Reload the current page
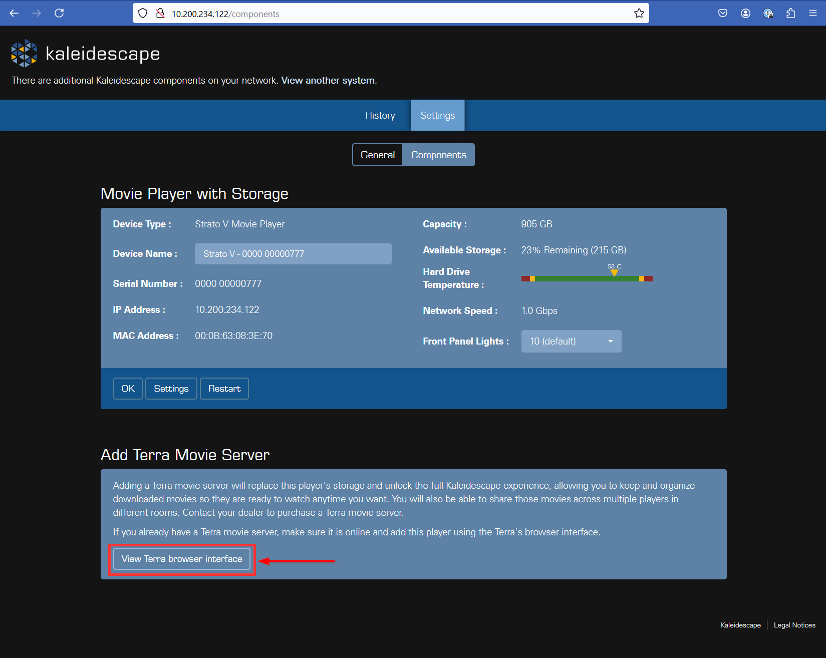This screenshot has width=826, height=658. pos(59,13)
